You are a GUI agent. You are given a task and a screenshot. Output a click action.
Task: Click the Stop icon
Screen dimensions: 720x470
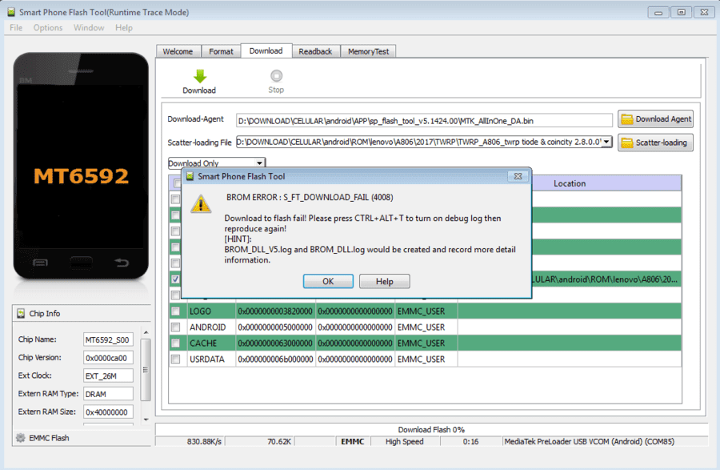pos(276,76)
